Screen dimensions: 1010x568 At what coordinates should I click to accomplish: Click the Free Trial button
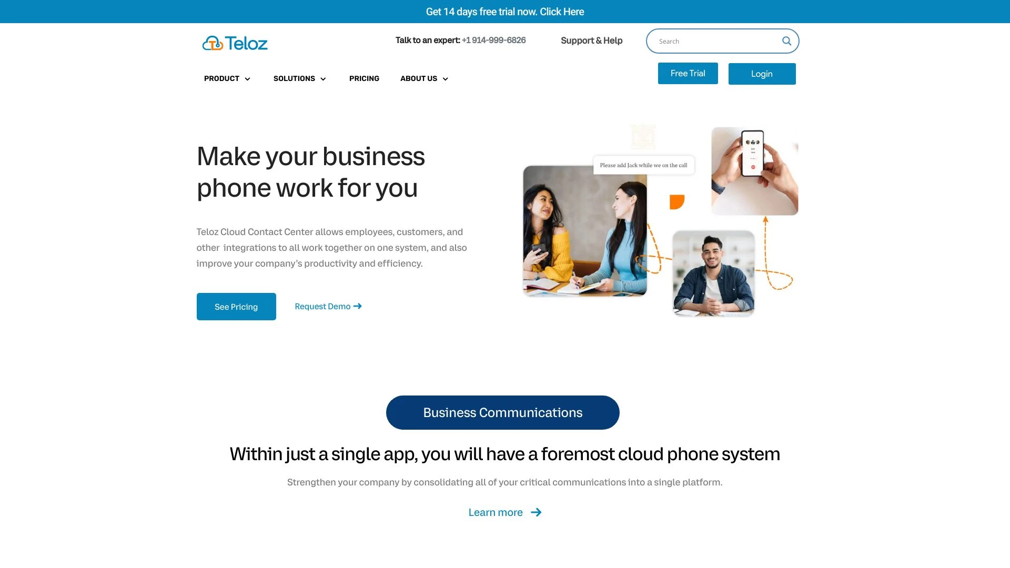(688, 73)
